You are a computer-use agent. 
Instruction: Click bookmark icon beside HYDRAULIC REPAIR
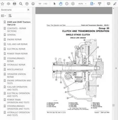5,65
